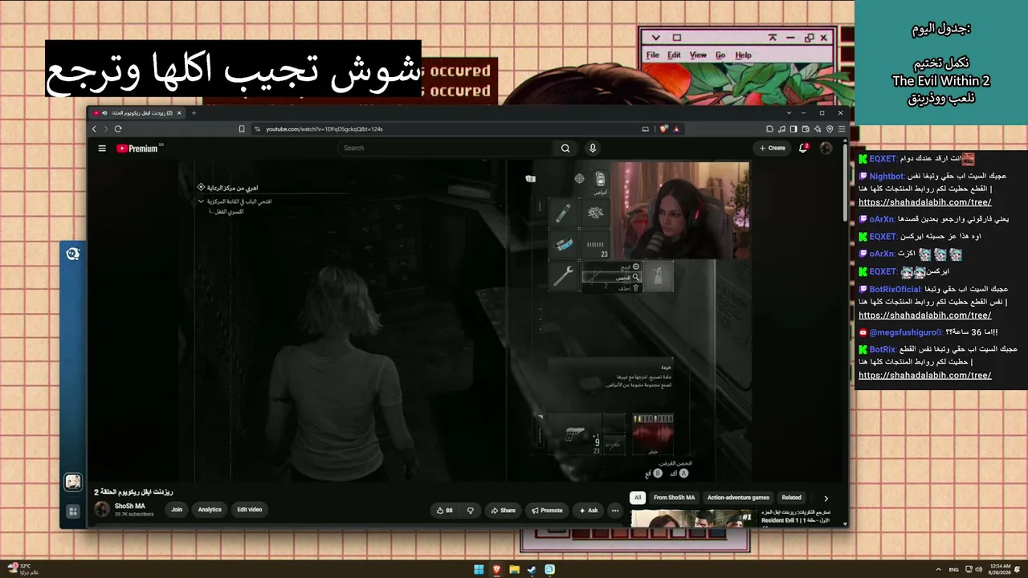Reload the YouTube page
Image resolution: width=1028 pixels, height=578 pixels.
tap(118, 128)
